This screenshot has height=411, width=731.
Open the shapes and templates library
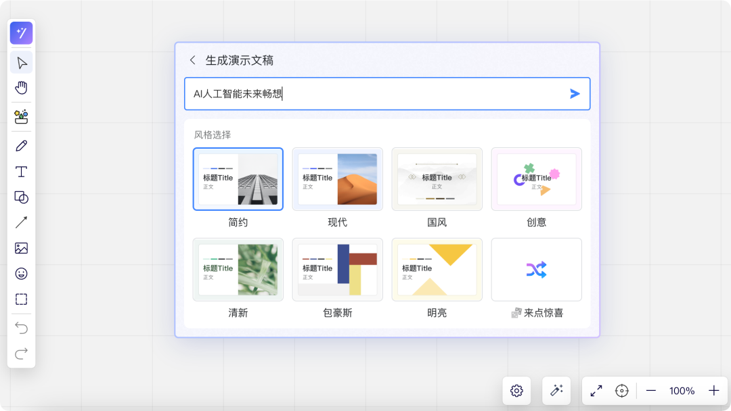[x=21, y=116]
